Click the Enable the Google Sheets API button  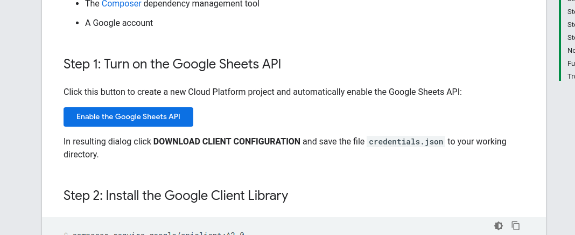128,117
